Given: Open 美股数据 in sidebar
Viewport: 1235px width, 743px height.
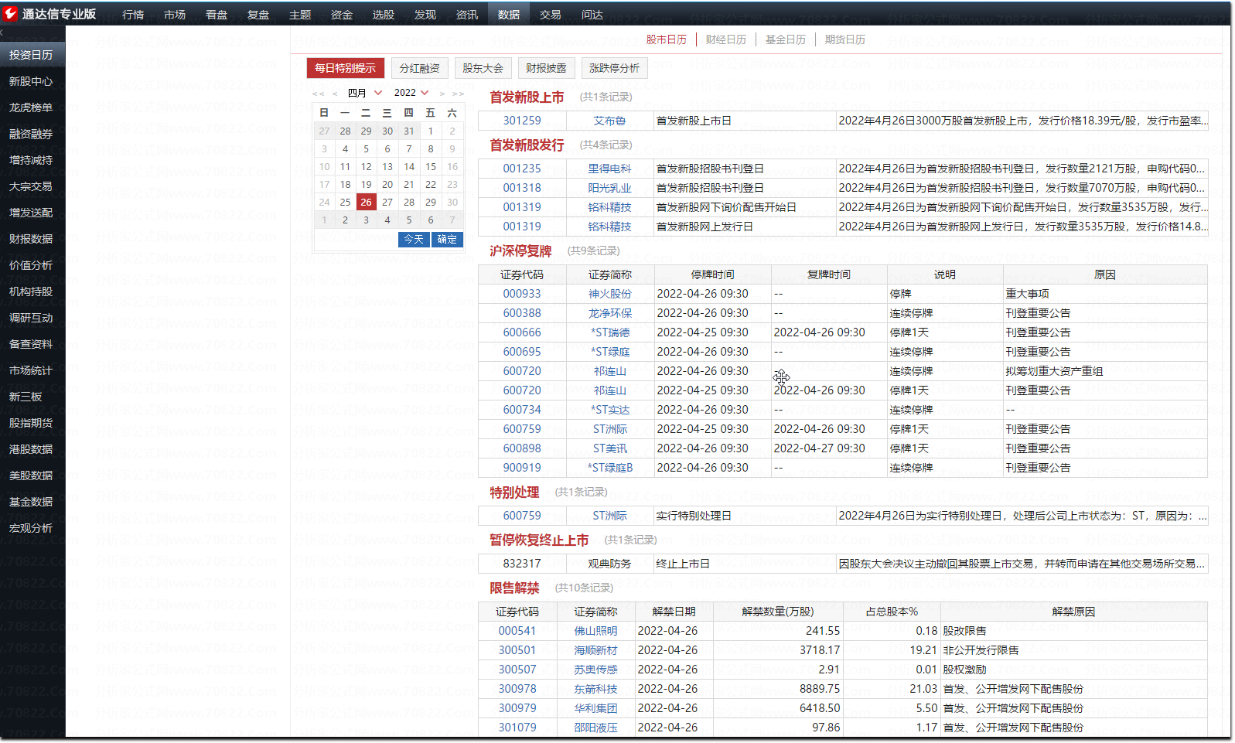Looking at the screenshot, I should 32,475.
